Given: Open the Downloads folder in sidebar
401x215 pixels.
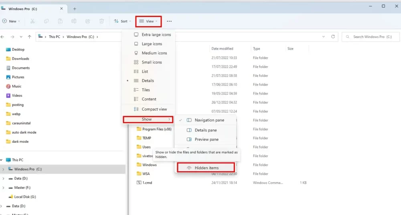Looking at the screenshot, I should (x=20, y=59).
